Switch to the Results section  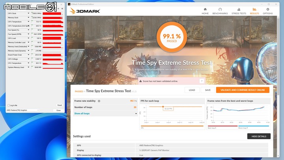254,11
